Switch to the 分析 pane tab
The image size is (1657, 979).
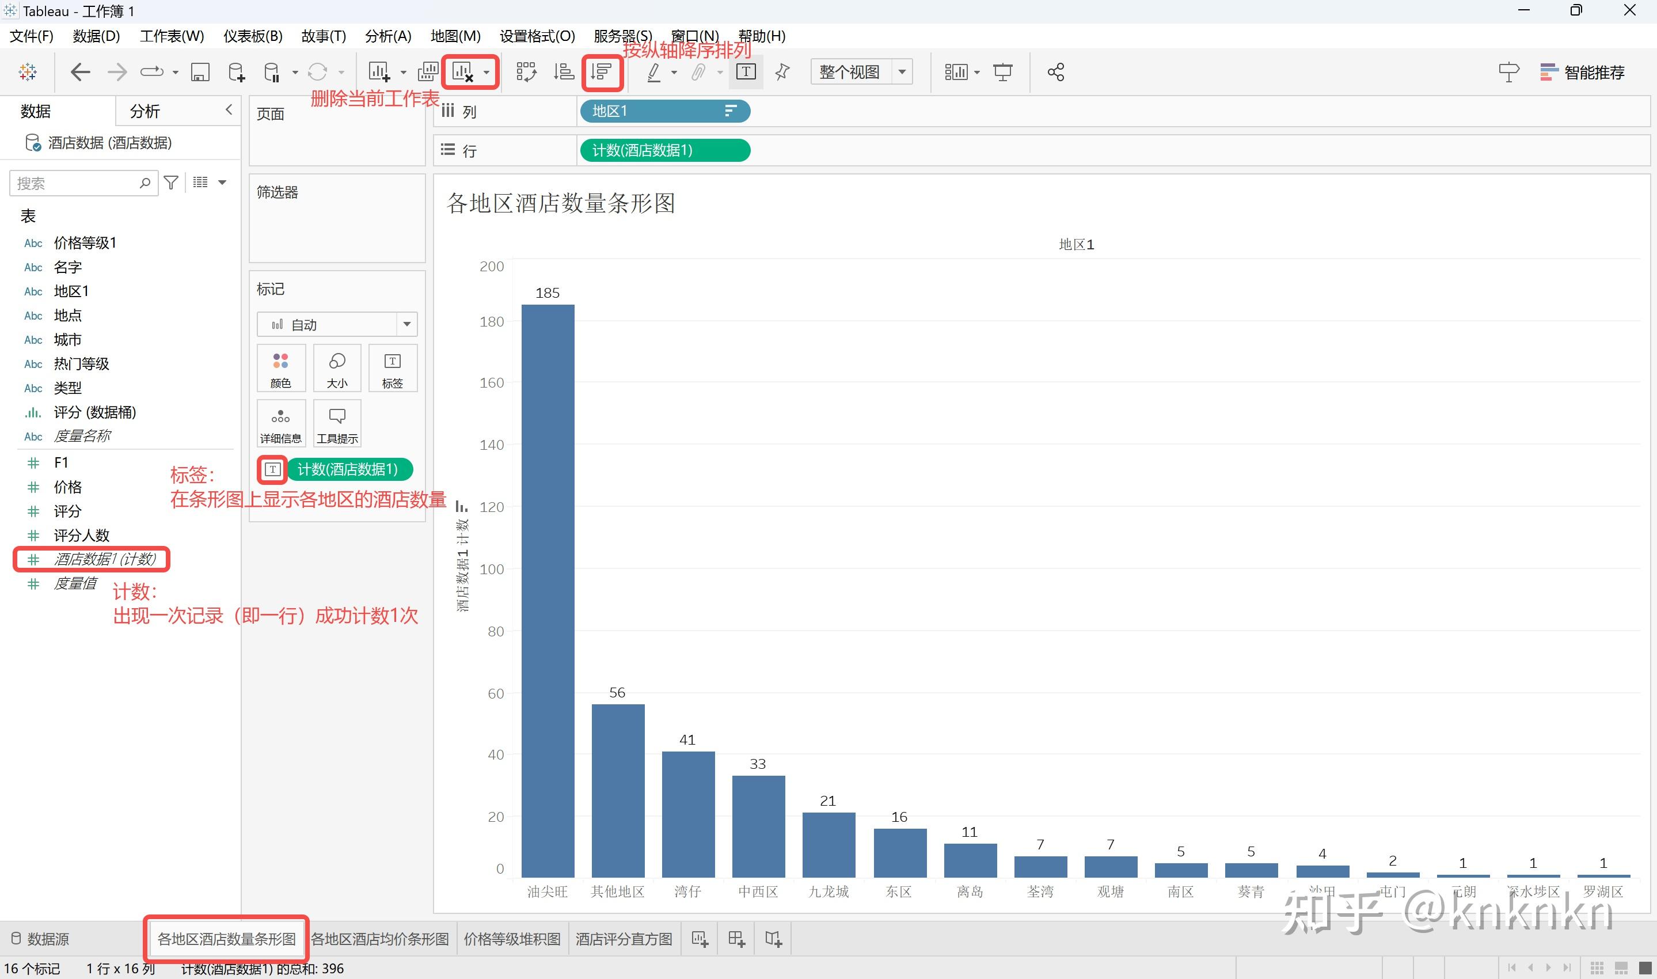tap(145, 111)
